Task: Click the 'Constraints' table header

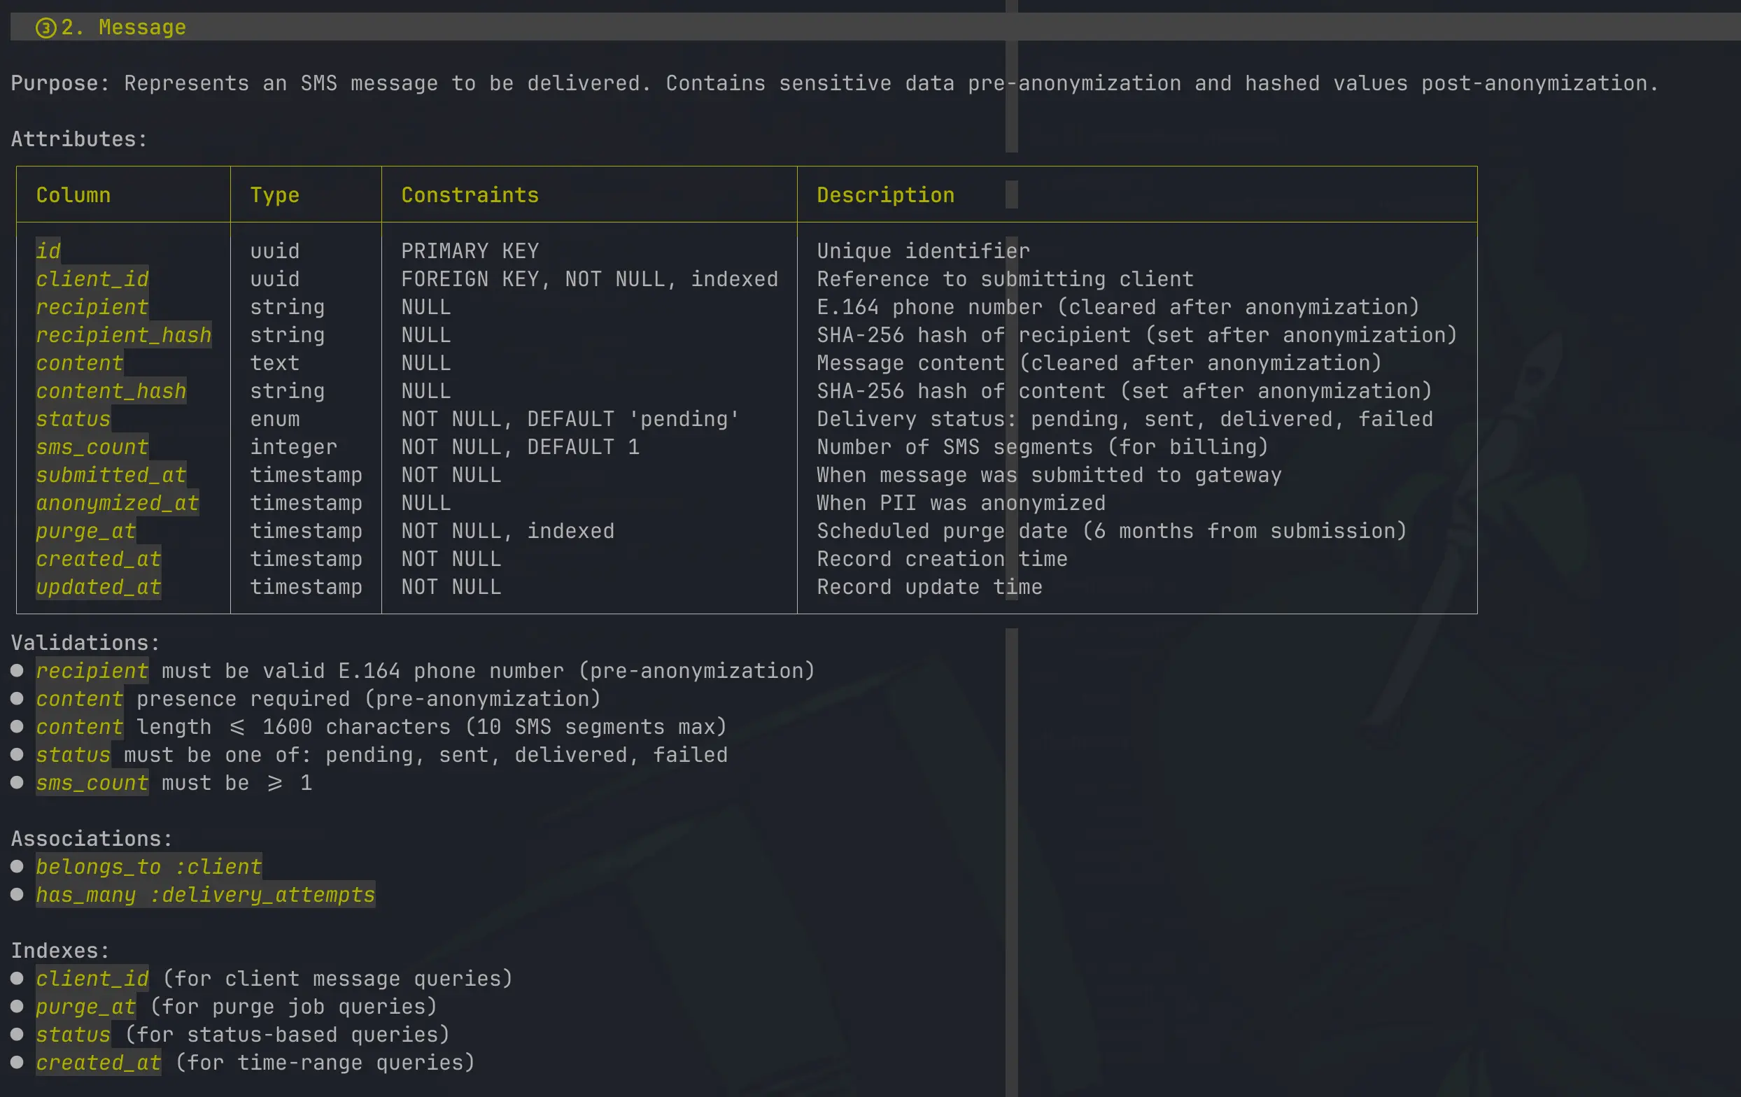Action: [470, 195]
